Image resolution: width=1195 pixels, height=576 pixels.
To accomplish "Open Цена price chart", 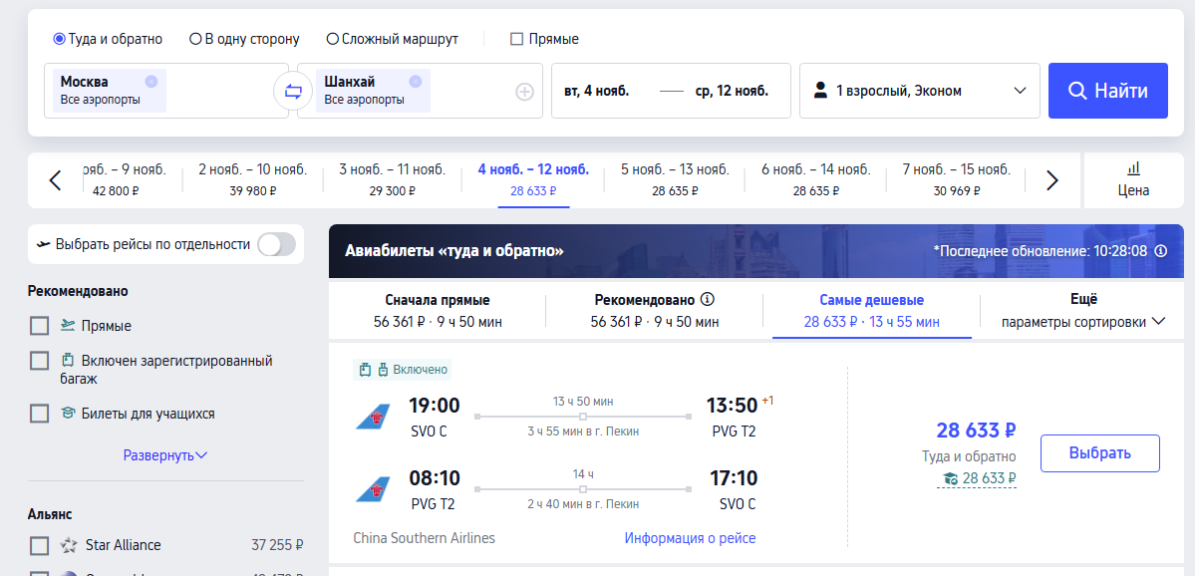I will 1134,179.
